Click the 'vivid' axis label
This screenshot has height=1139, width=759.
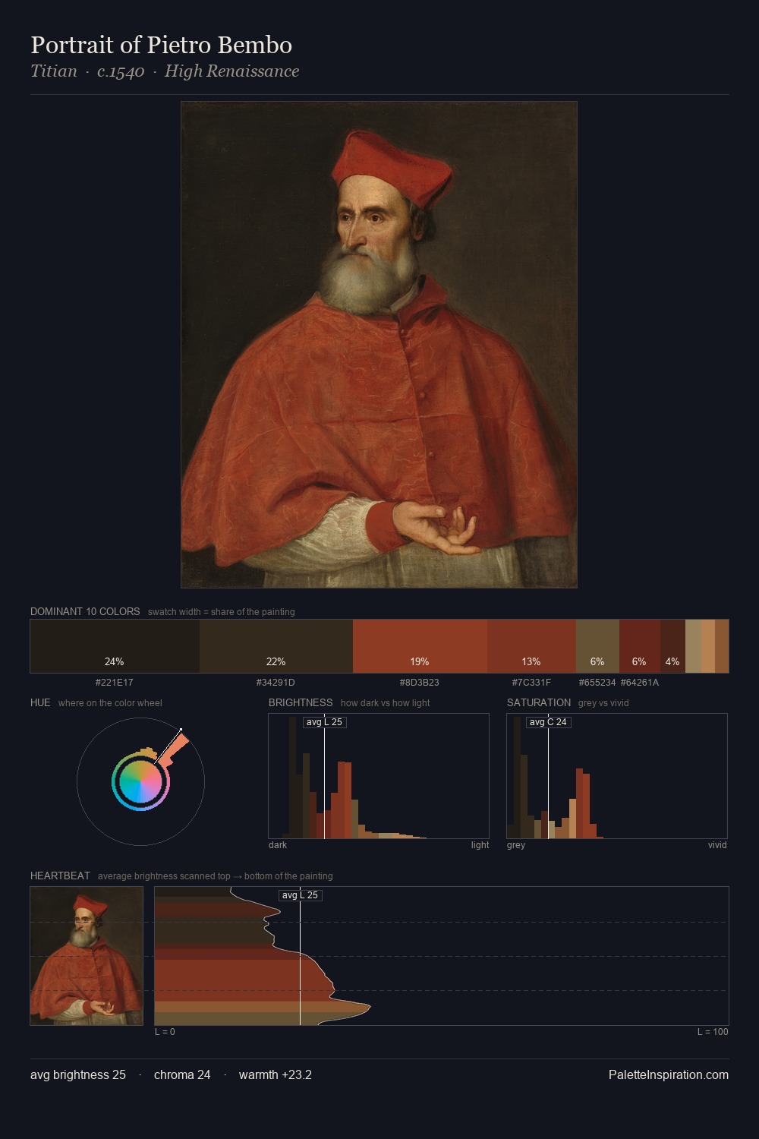point(717,845)
